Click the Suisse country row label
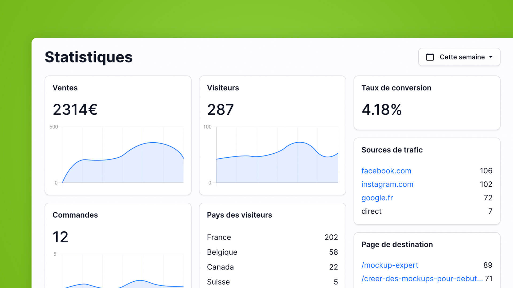The width and height of the screenshot is (513, 288). click(219, 282)
